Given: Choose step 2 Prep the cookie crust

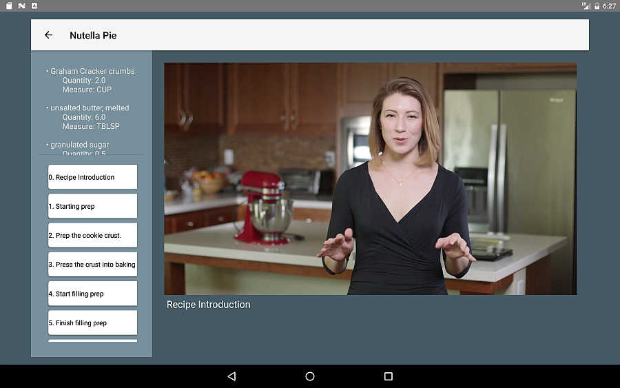Looking at the screenshot, I should [x=92, y=235].
